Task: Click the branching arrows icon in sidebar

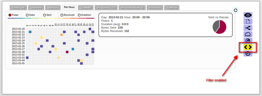Action: point(248,28)
